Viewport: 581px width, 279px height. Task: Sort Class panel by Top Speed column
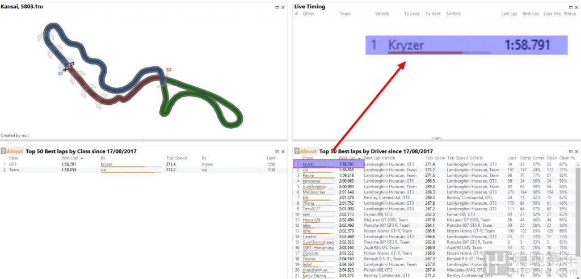tap(177, 158)
